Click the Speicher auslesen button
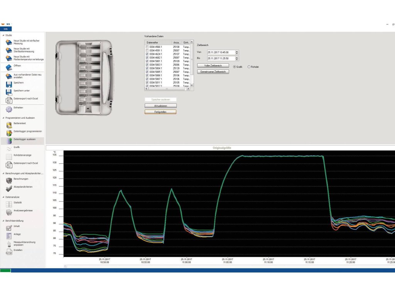The image size is (395, 296). [160, 100]
